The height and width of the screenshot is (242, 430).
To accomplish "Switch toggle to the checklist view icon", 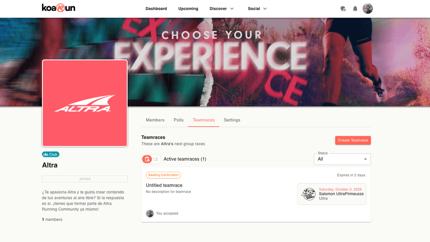I will point(155,159).
